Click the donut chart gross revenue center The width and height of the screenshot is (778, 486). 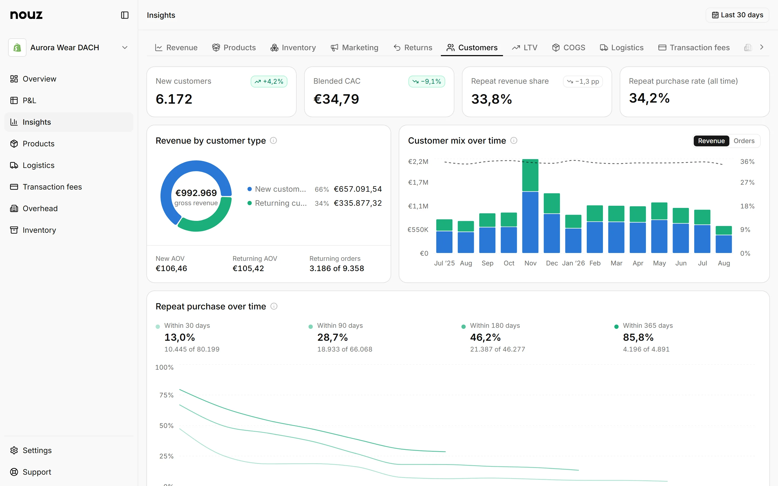click(196, 197)
